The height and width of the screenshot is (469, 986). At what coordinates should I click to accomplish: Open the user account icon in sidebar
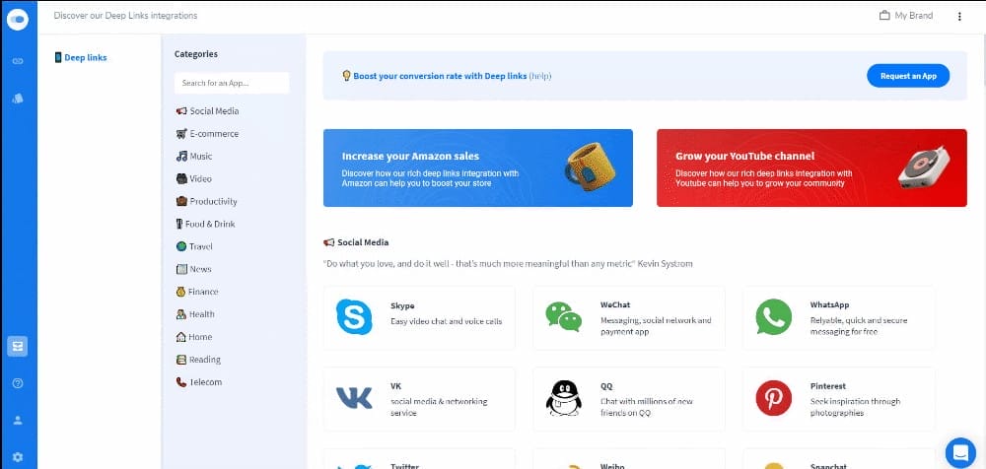point(17,420)
